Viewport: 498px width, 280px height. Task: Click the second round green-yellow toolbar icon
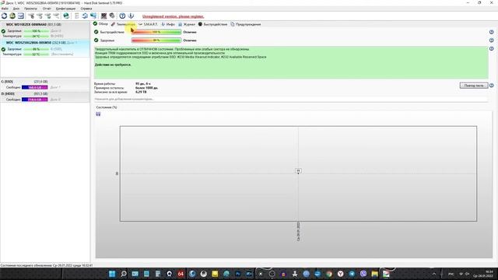tap(12, 16)
